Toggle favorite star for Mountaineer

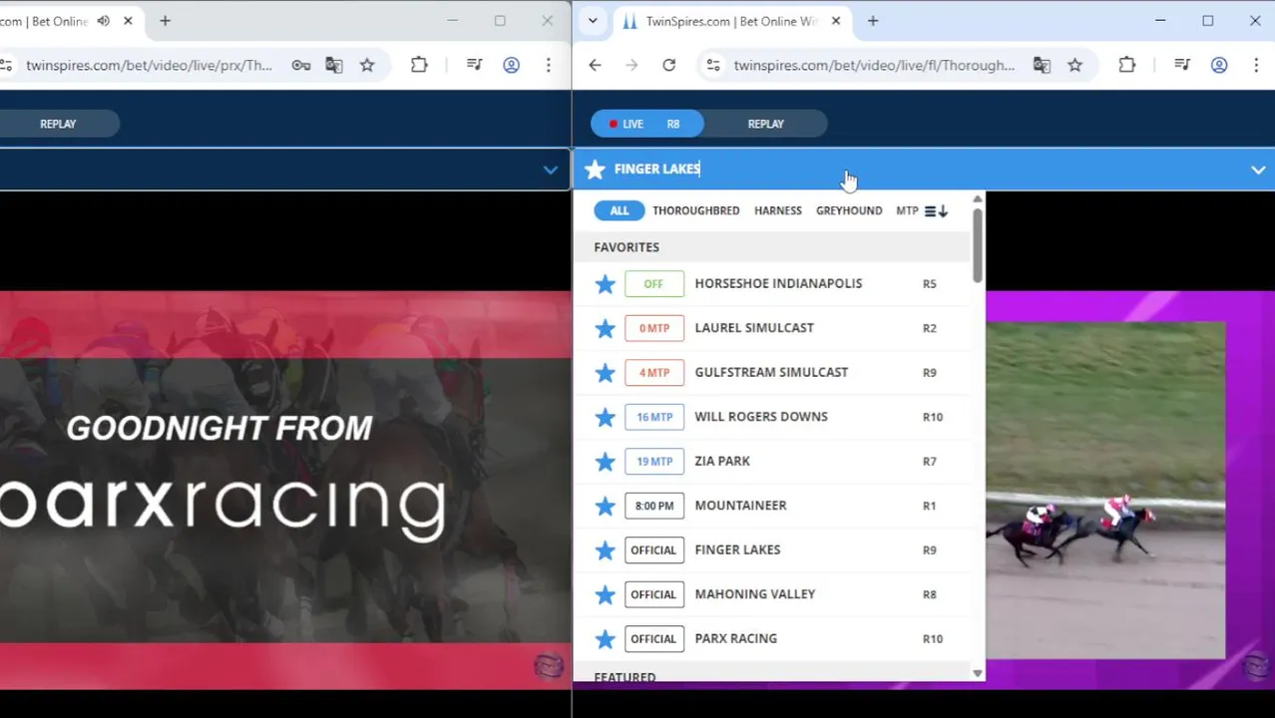605,506
